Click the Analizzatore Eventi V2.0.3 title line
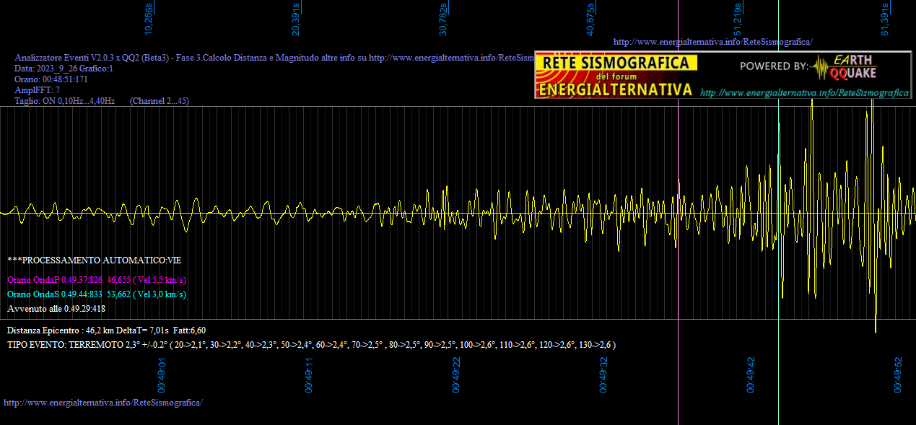This screenshot has width=916, height=425. 274,58
